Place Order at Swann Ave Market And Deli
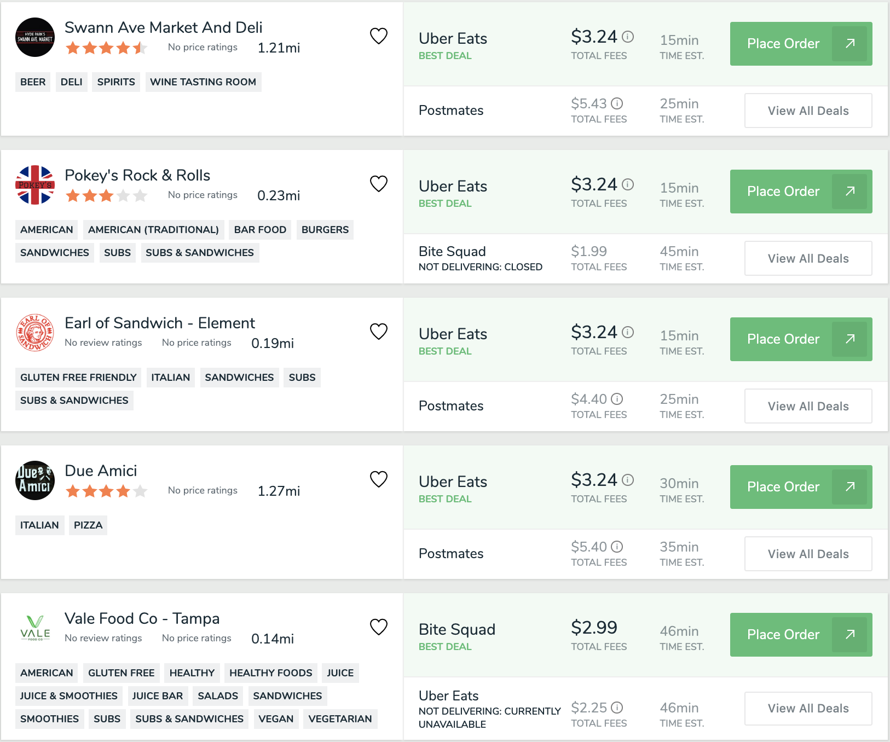This screenshot has width=890, height=742. [801, 44]
